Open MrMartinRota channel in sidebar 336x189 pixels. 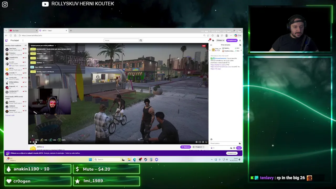pyautogui.click(x=16, y=83)
